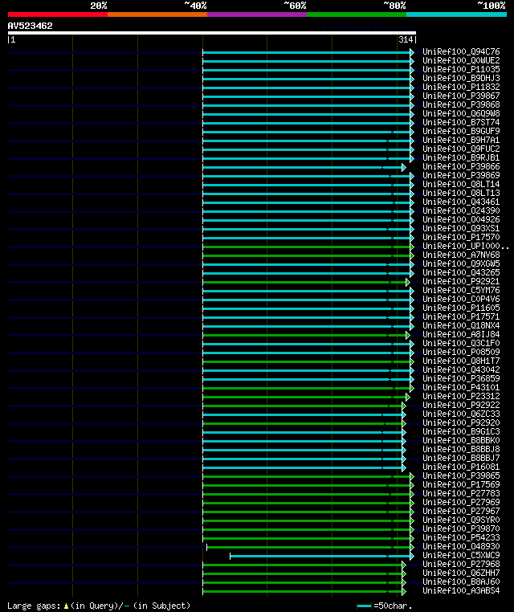Screen dimensions: 514x612
Task: Select the UniRef100_P92921 label
Action: [x=461, y=281]
